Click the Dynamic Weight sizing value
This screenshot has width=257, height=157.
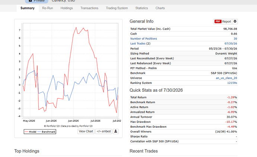click(x=226, y=53)
